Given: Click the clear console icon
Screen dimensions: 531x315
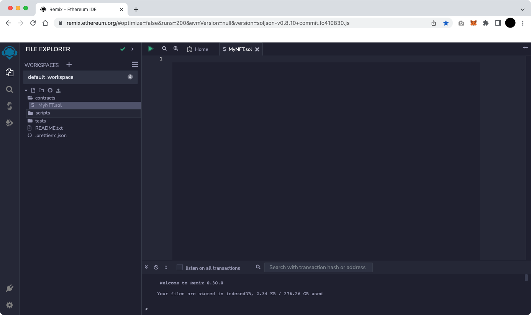Looking at the screenshot, I should coord(156,268).
